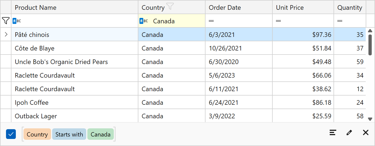
Task: Clear filter with the X button
Action: [x=366, y=132]
